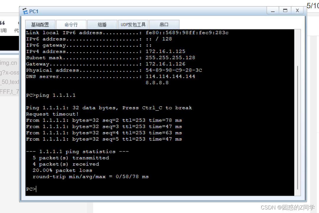Click '4 packet(s) received' line
This screenshot has width=319, height=213.
tap(66, 164)
